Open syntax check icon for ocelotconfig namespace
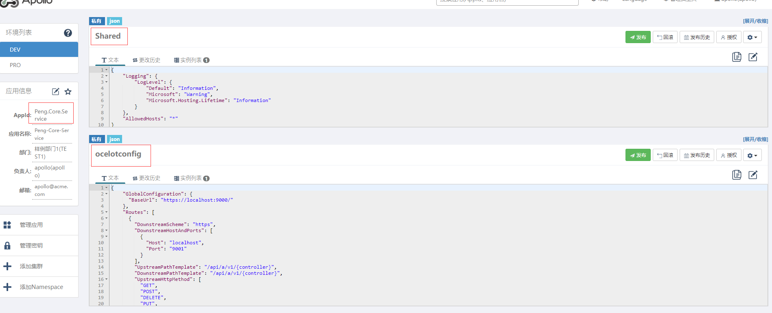 coord(737,175)
